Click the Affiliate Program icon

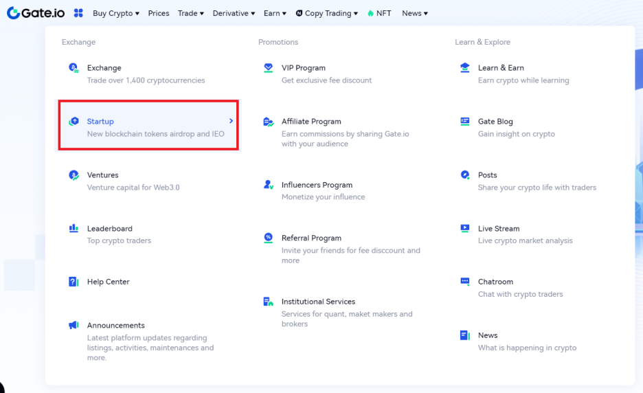pos(268,122)
